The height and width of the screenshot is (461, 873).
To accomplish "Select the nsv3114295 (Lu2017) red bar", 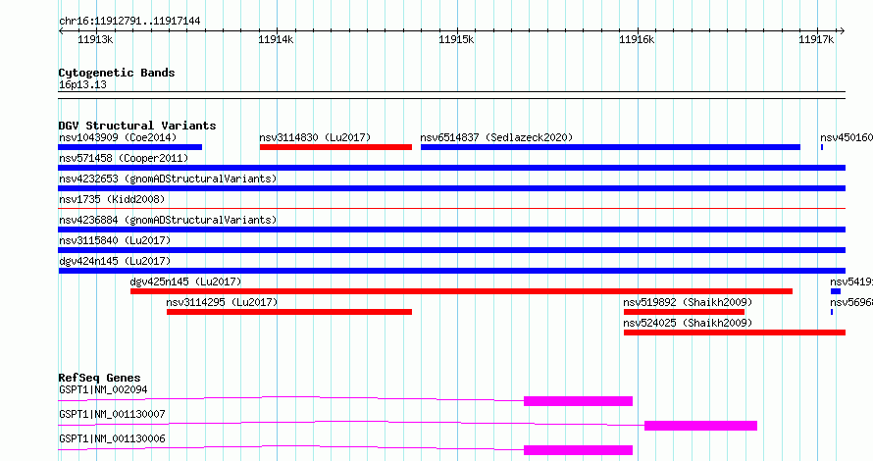I will [289, 312].
